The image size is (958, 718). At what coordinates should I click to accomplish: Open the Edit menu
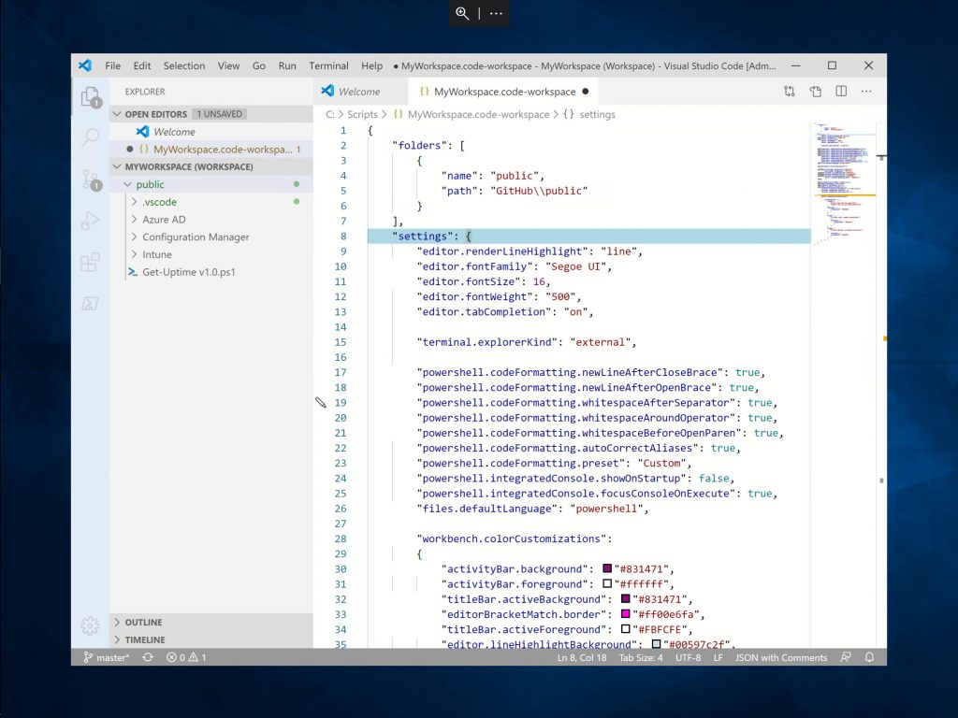pos(142,65)
